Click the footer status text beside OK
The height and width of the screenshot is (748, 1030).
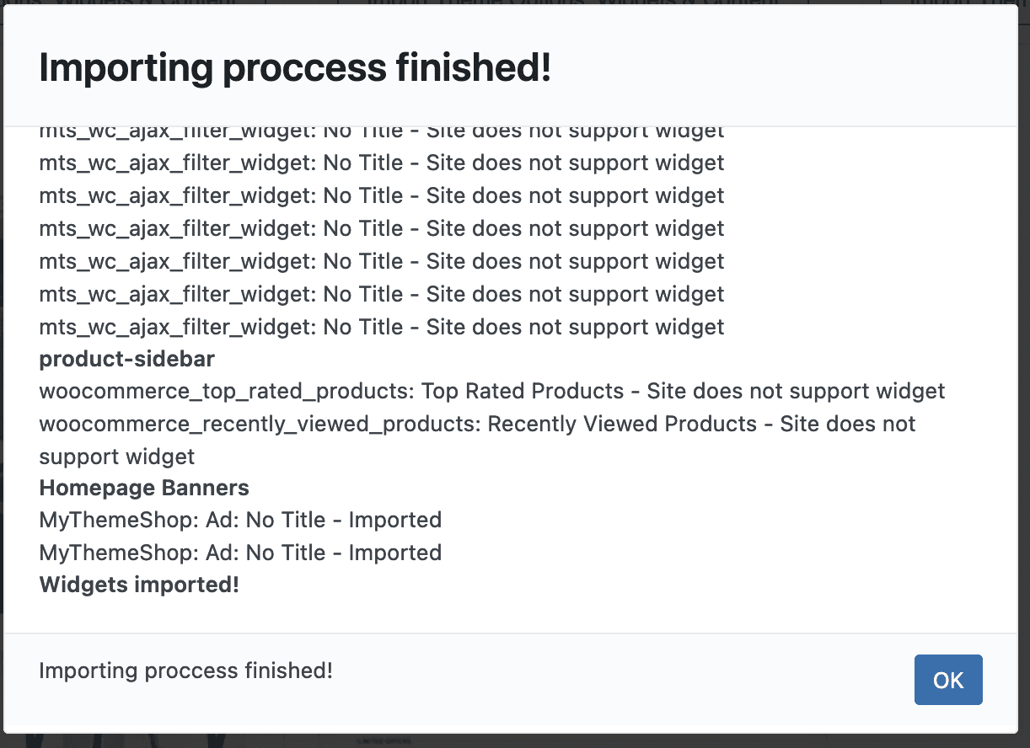click(x=185, y=671)
